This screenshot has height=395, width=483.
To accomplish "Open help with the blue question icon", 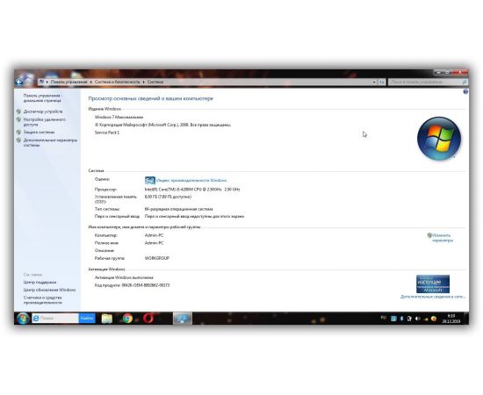I will (x=465, y=92).
